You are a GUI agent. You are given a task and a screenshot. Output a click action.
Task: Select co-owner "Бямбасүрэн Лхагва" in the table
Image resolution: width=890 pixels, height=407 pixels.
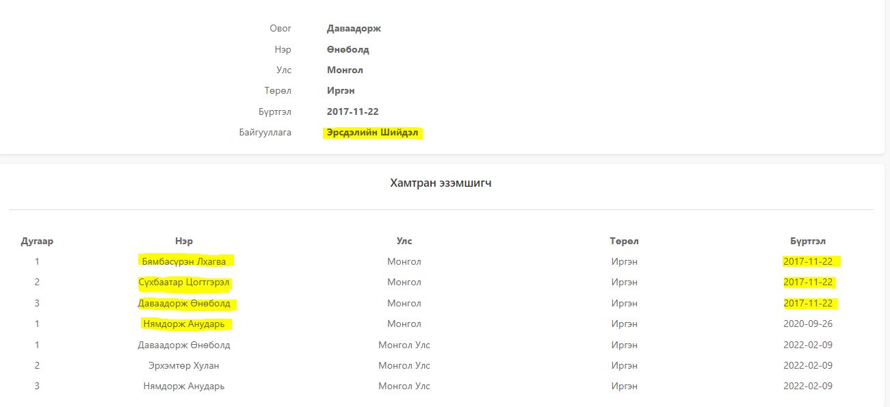coord(184,261)
